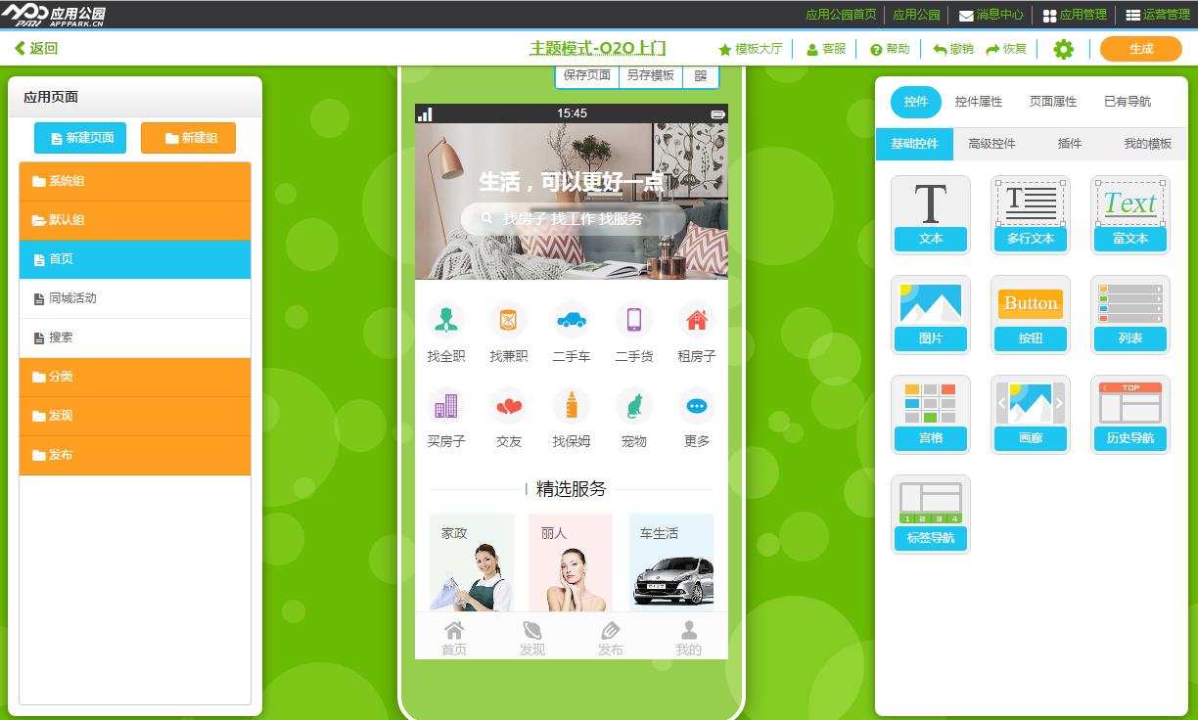1198x720 pixels.
Task: Expand the 分类 folder group
Action: [x=135, y=377]
